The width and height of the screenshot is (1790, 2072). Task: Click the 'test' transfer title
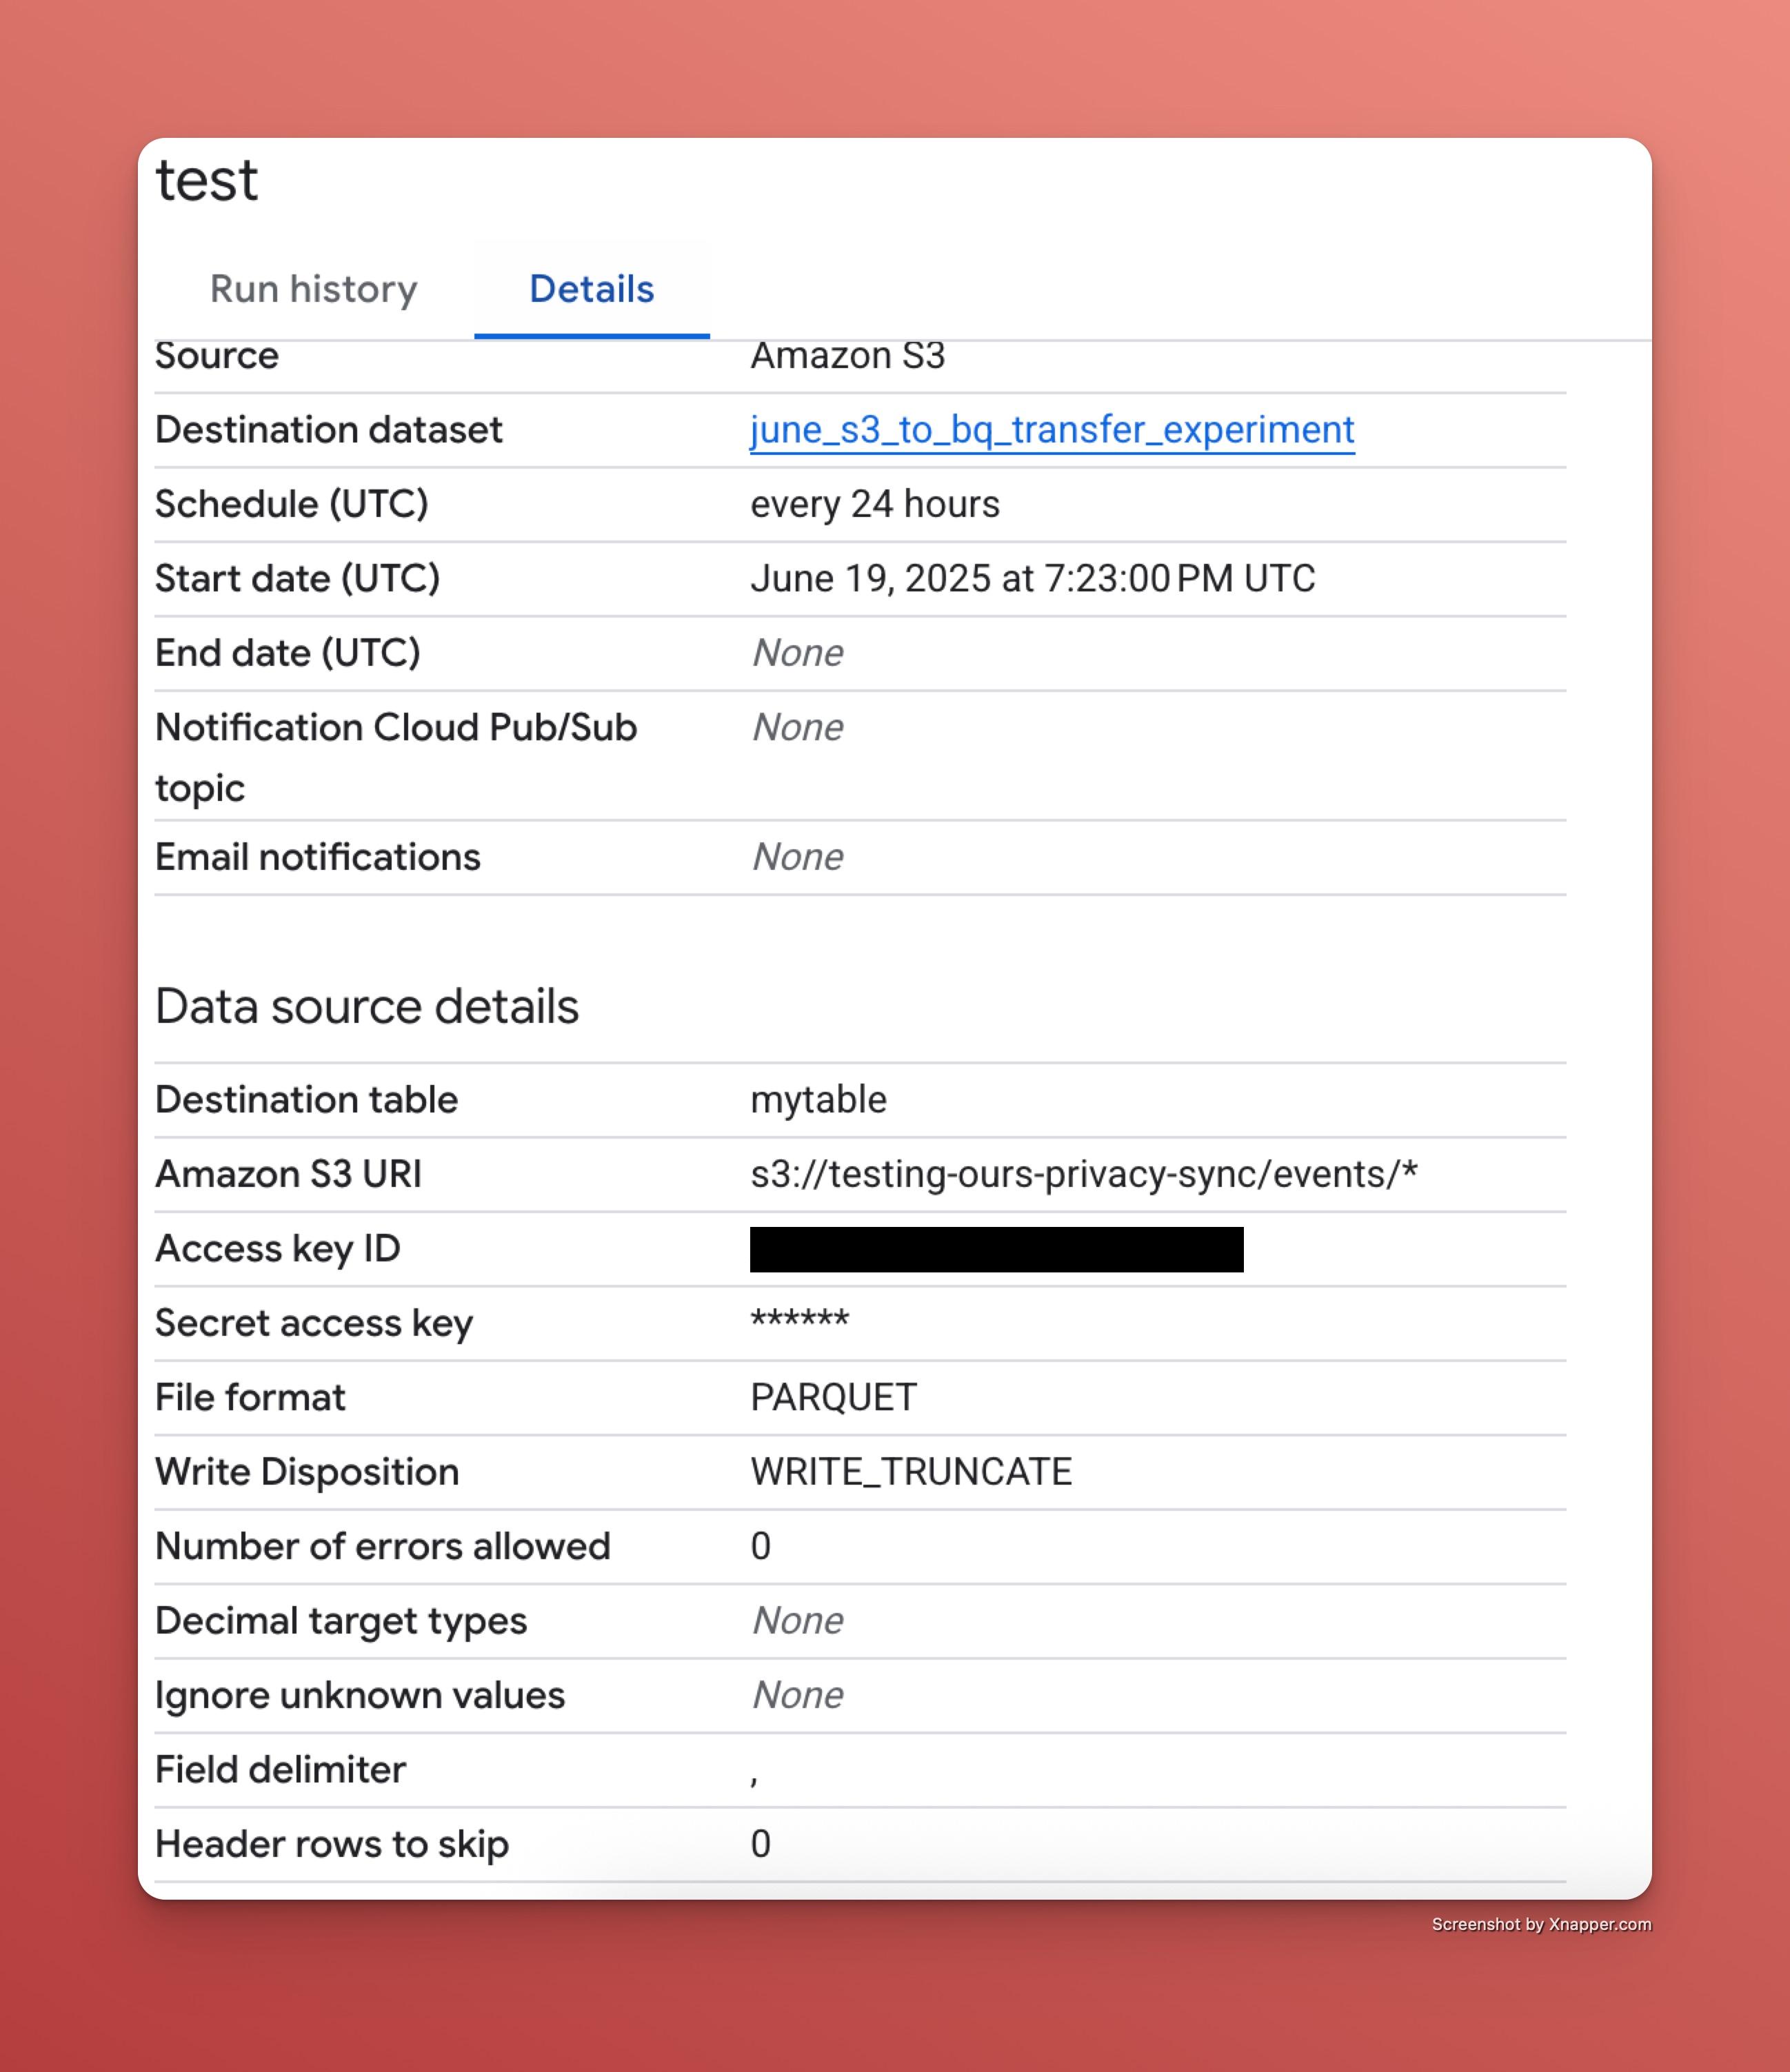pyautogui.click(x=207, y=181)
